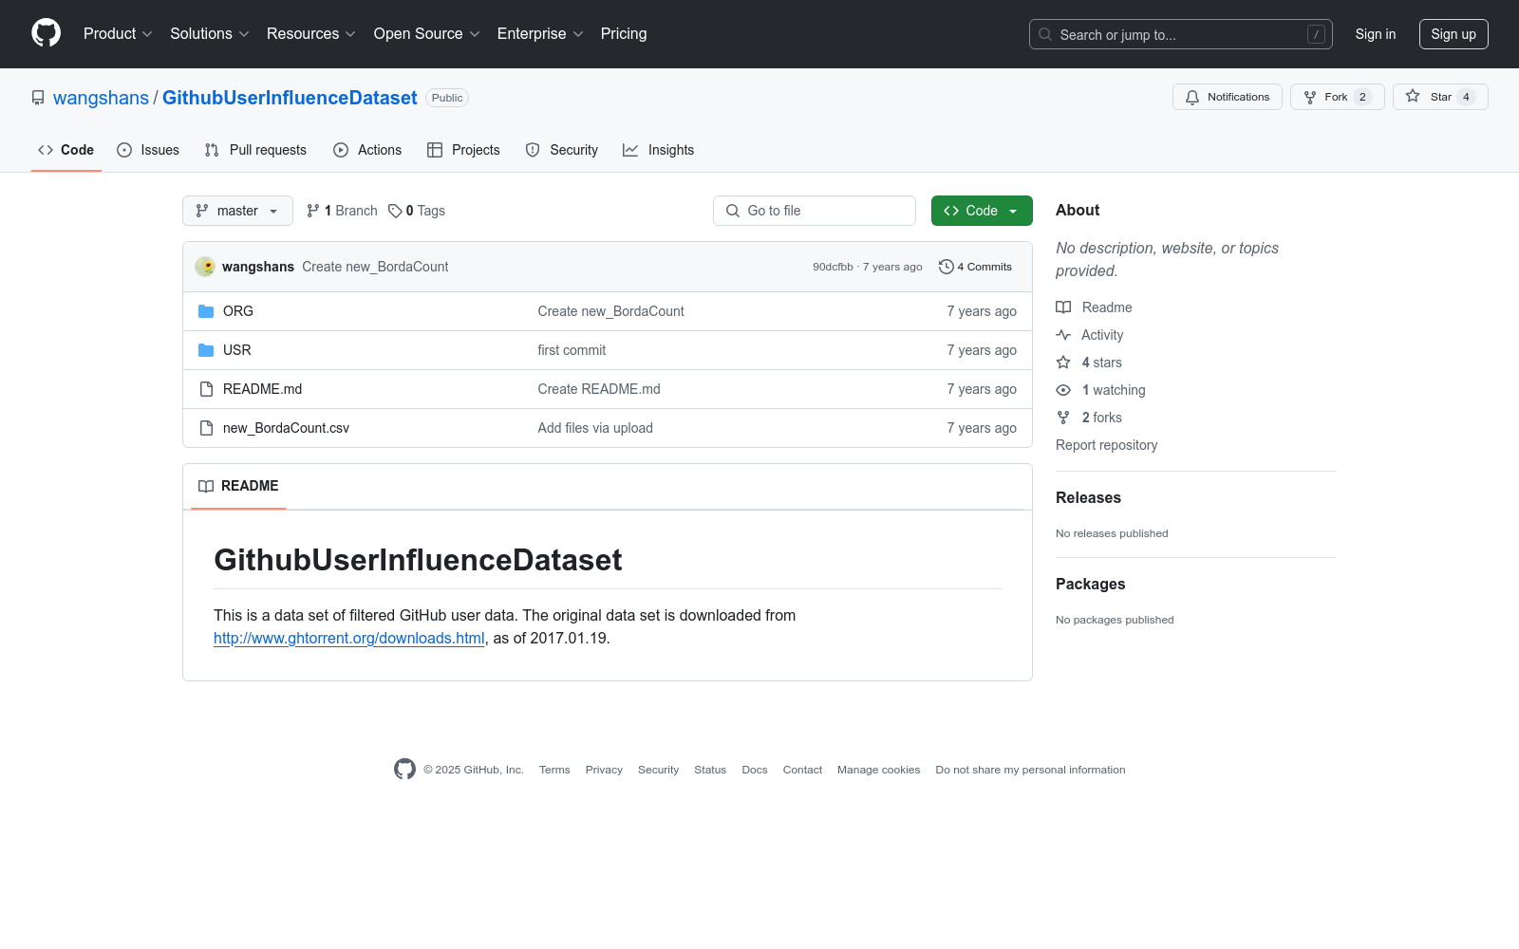Open the Packages heading link
This screenshot has height=949, width=1519.
pos(1090,584)
